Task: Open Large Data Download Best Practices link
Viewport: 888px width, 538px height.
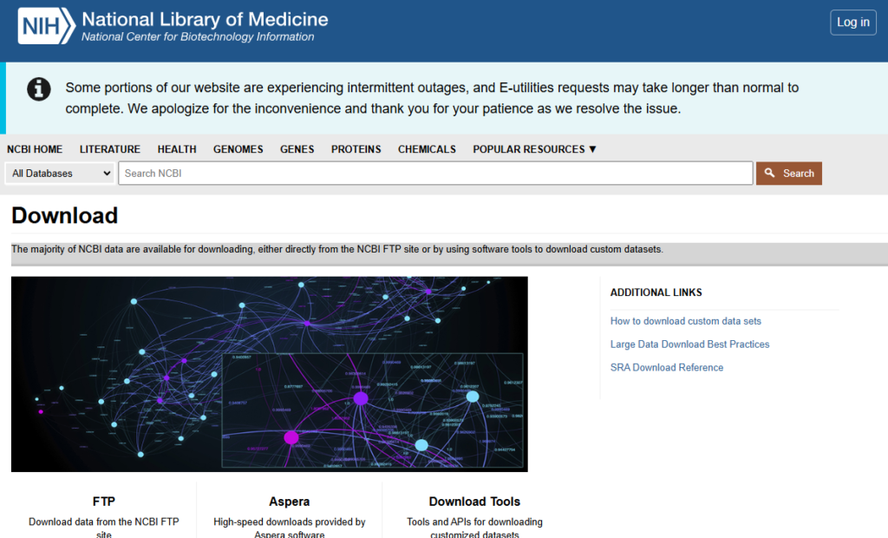Action: pyautogui.click(x=689, y=344)
